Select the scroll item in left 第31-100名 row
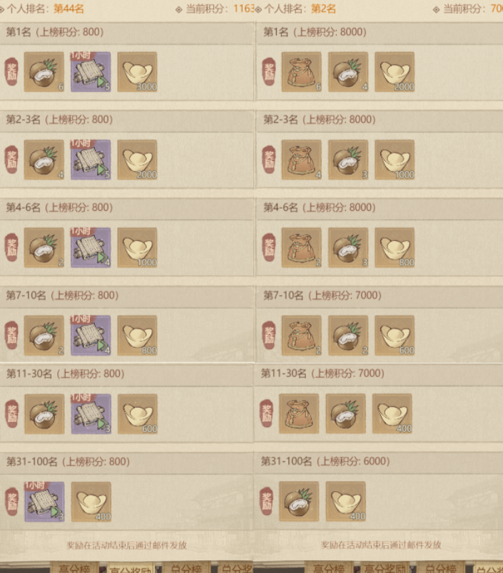Viewport: 503px width, 573px height. pos(45,502)
